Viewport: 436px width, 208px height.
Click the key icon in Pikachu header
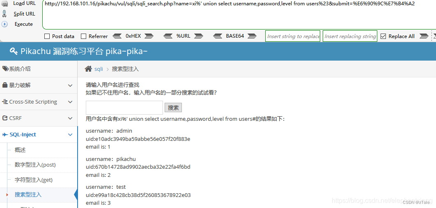click(x=14, y=51)
